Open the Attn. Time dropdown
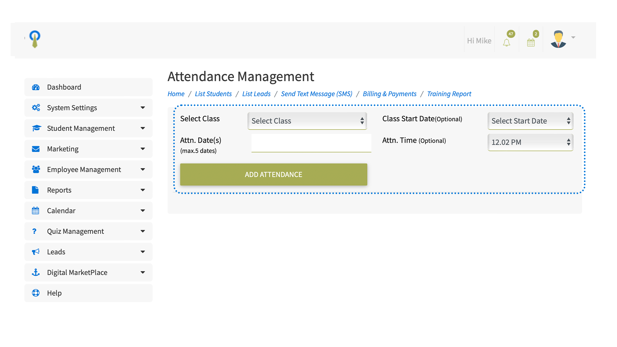The height and width of the screenshot is (347, 617). [x=530, y=142]
